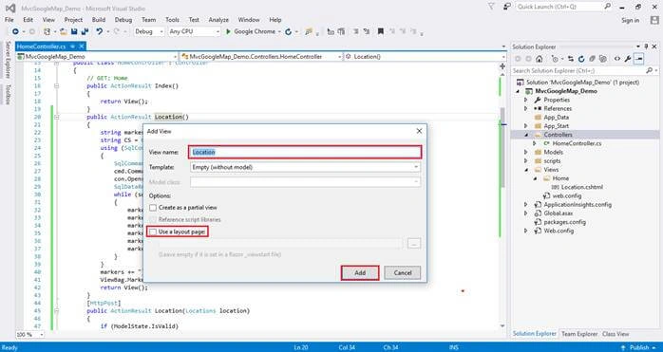The width and height of the screenshot is (663, 352).
Task: Pin the Solution Explorer panel
Action: coord(646,46)
